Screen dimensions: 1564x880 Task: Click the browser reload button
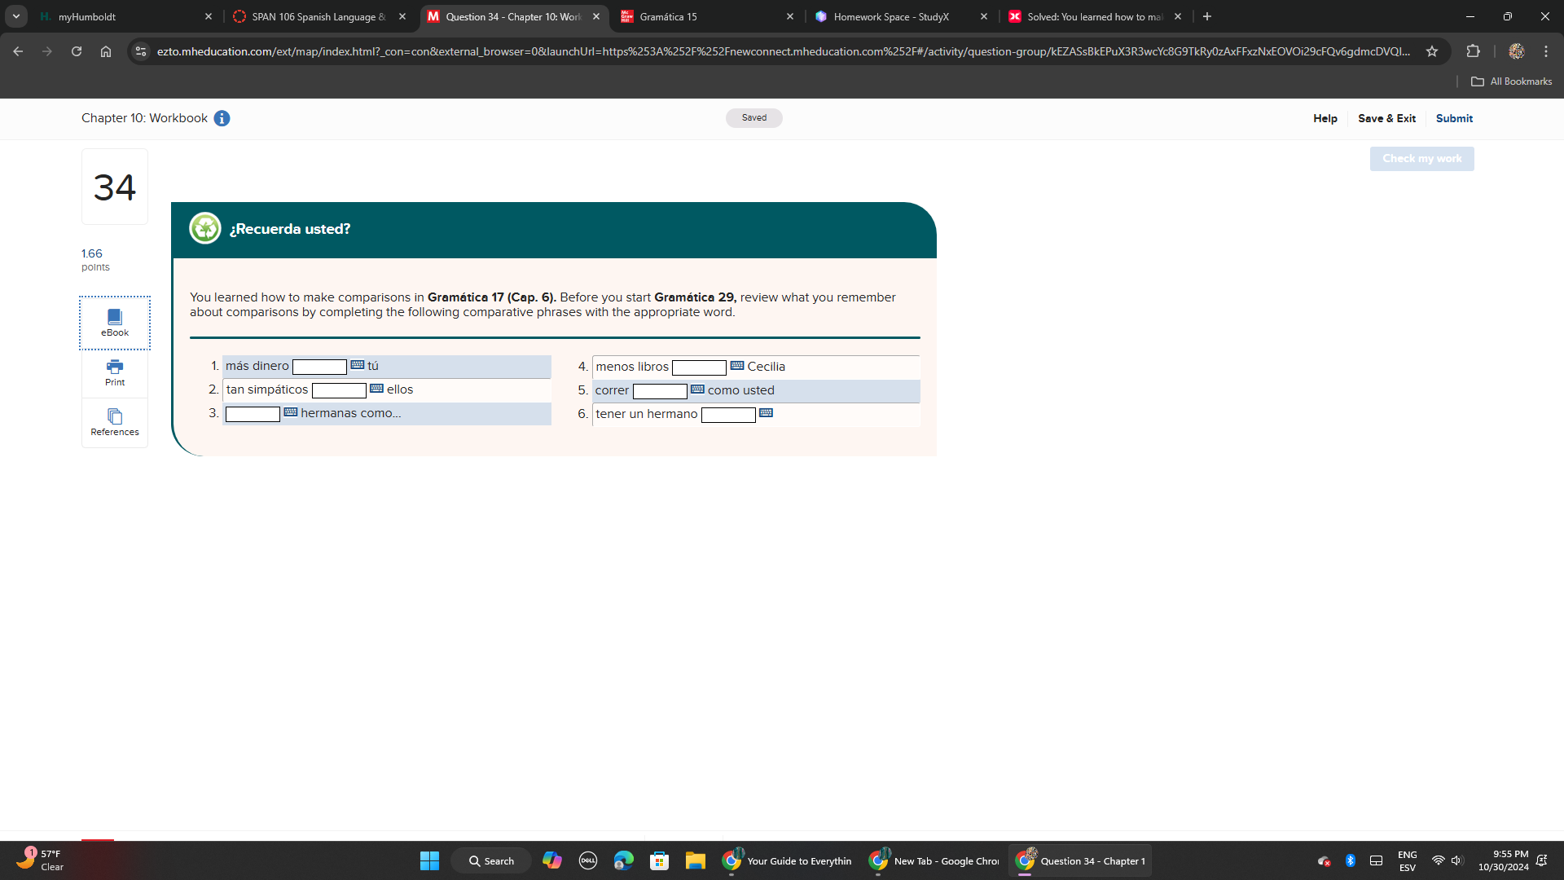[77, 51]
